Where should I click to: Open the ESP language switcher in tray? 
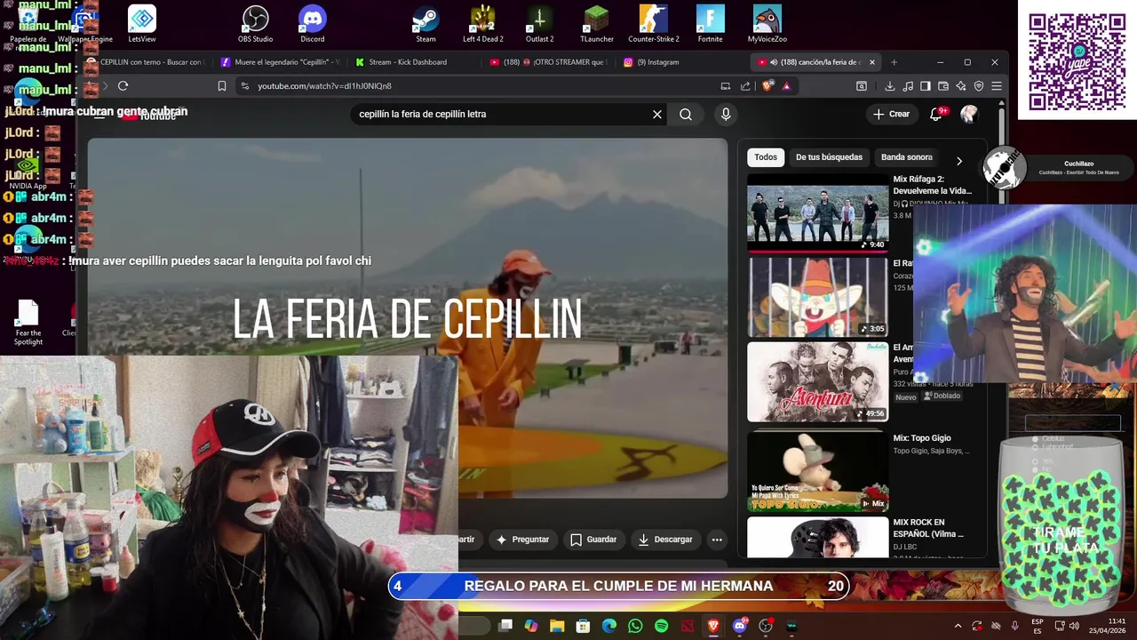1038,626
